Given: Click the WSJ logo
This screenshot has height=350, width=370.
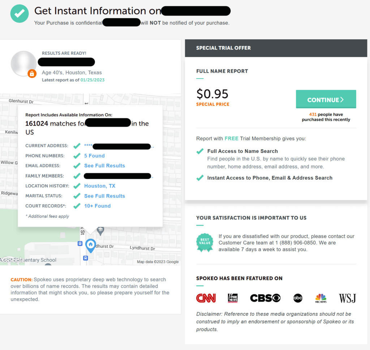Looking at the screenshot, I should click(x=347, y=298).
